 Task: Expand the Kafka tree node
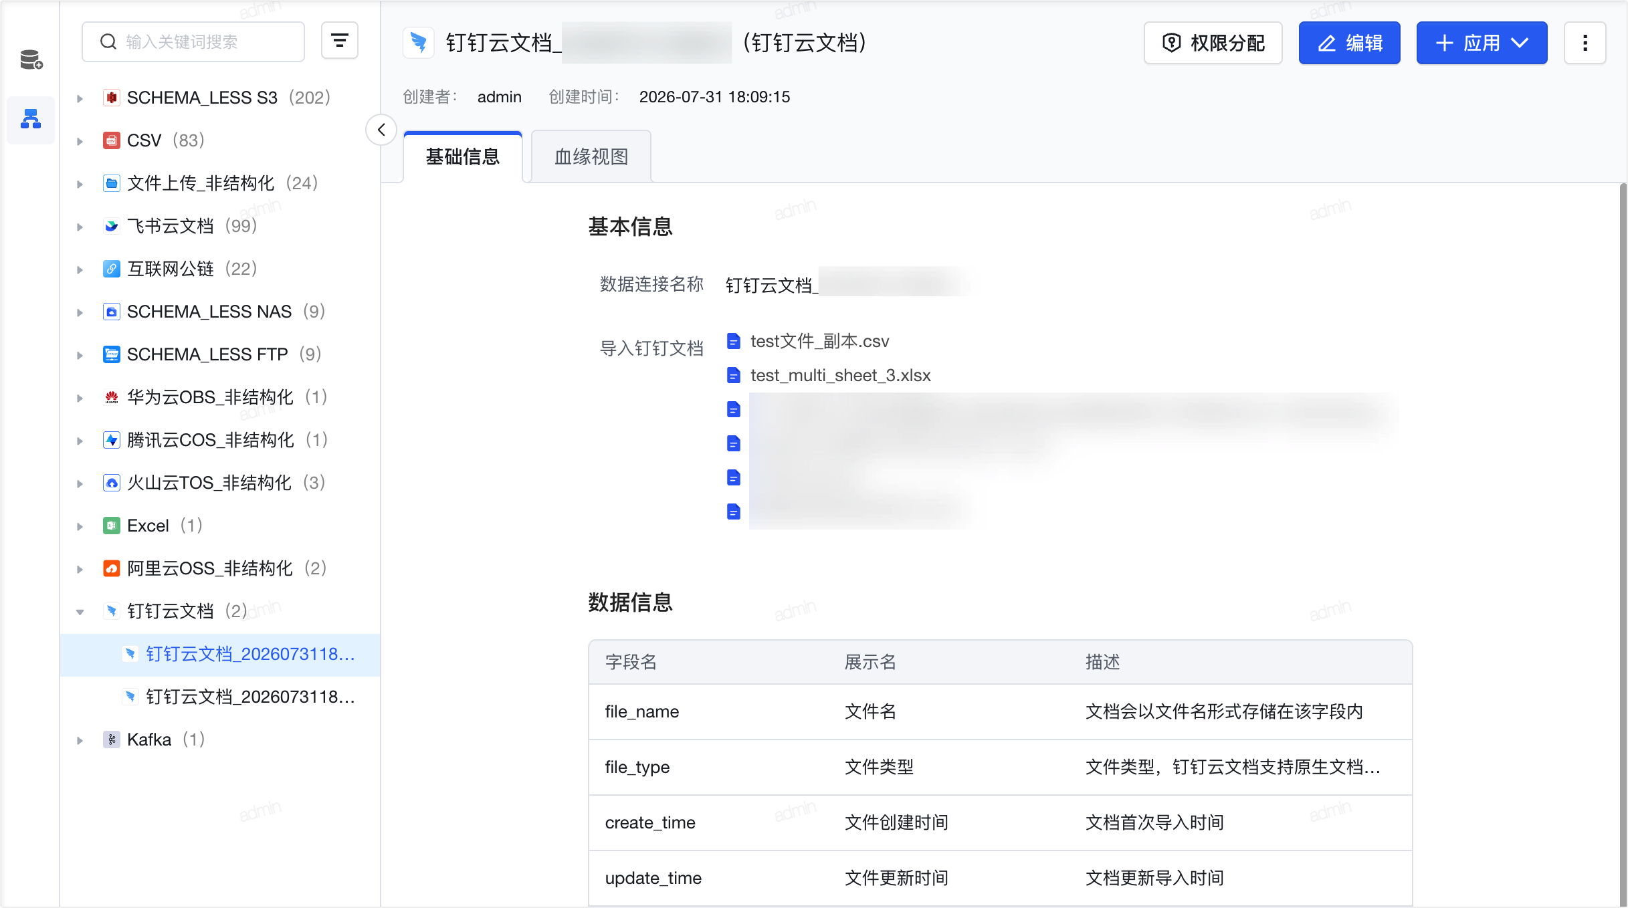[x=80, y=740]
